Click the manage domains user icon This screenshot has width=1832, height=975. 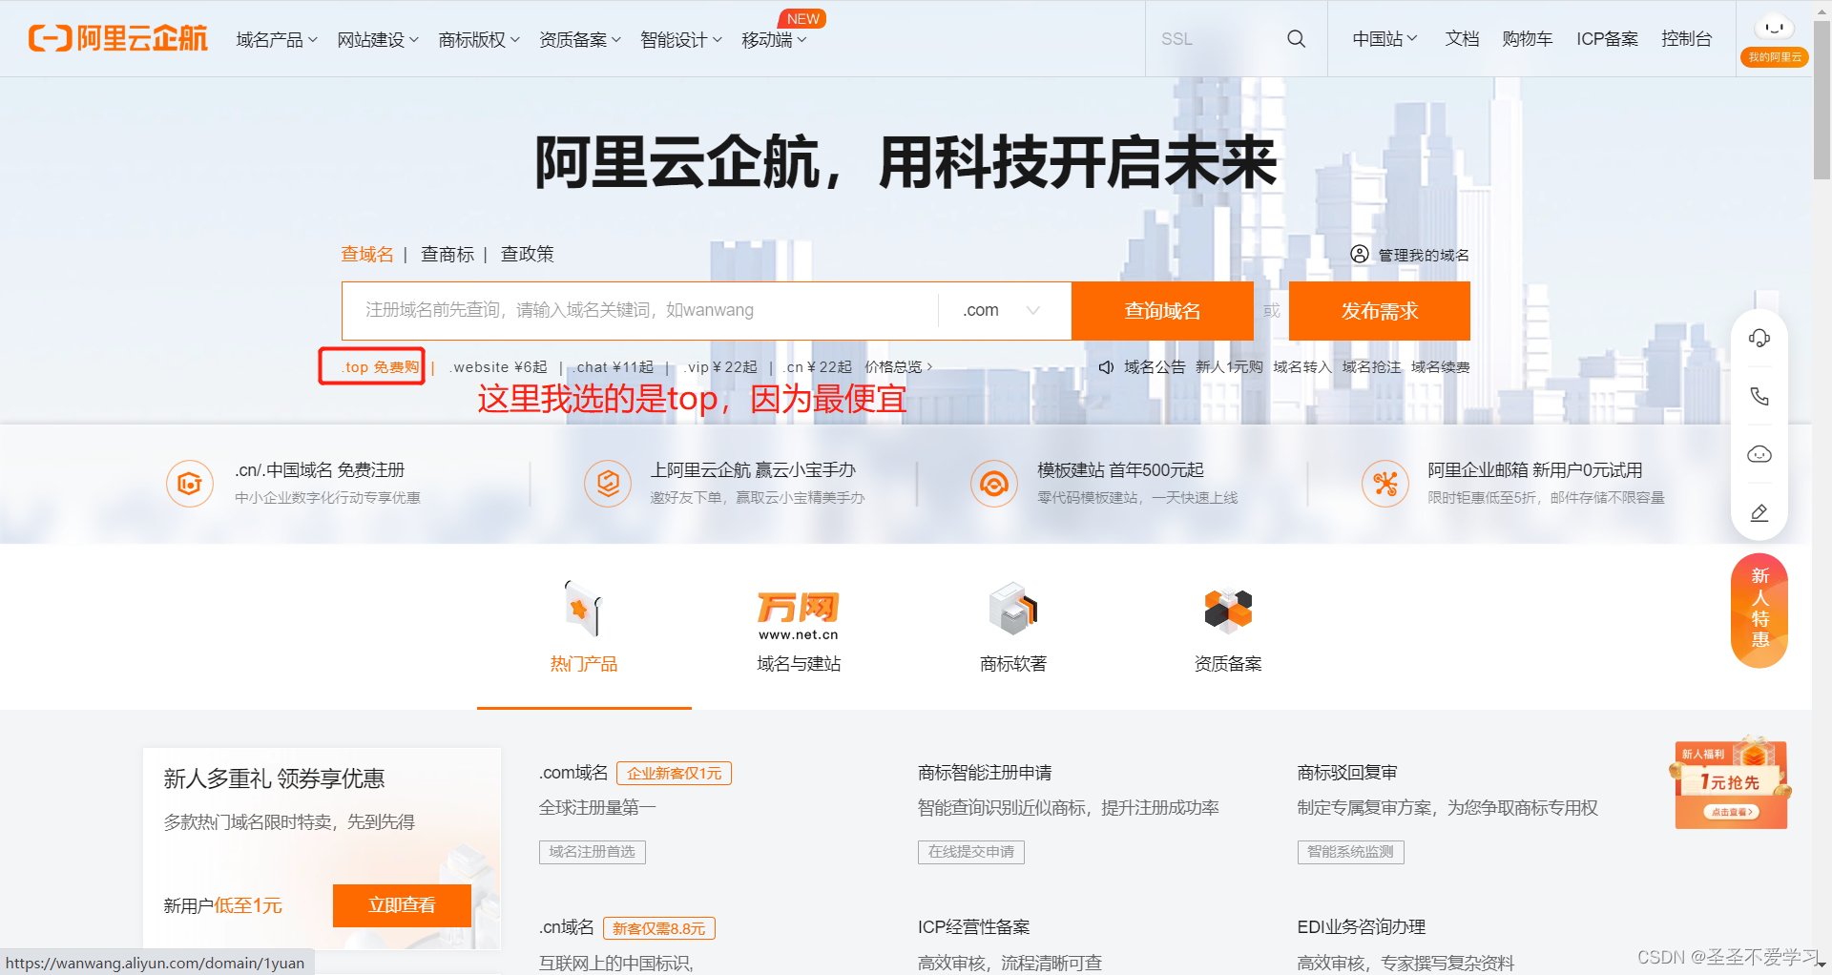click(x=1360, y=254)
